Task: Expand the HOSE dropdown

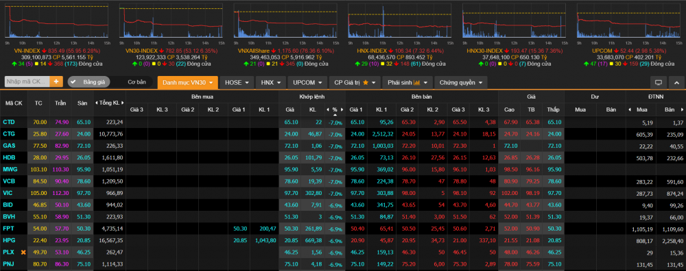Action: coord(237,82)
